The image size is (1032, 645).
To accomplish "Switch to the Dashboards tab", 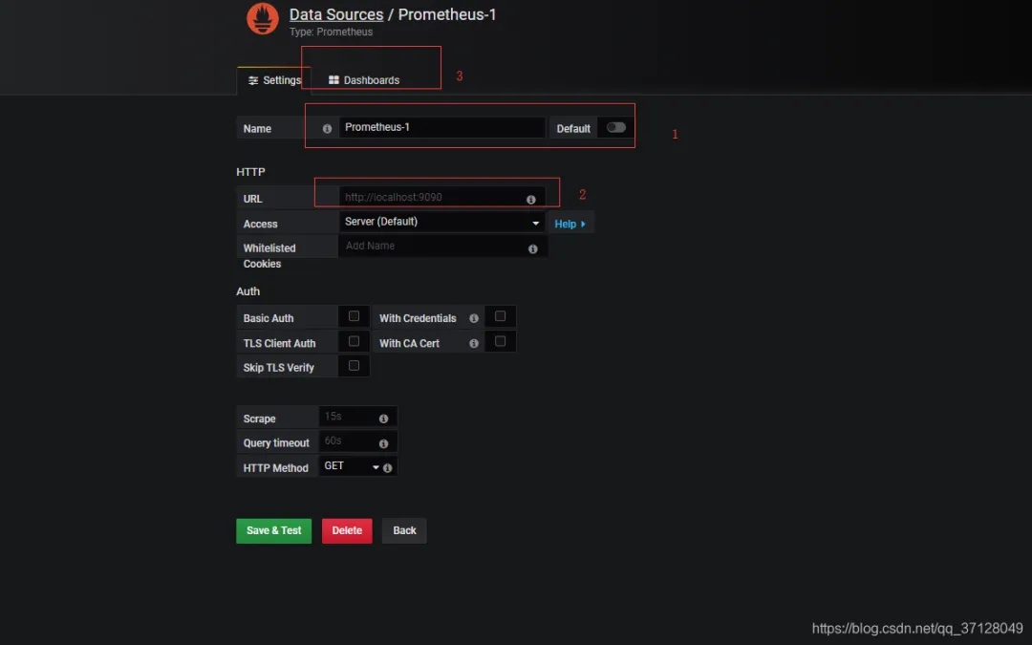I will (364, 80).
